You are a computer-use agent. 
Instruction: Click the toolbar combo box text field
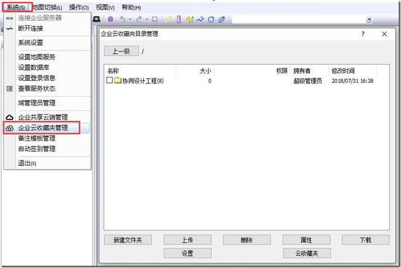[299, 20]
